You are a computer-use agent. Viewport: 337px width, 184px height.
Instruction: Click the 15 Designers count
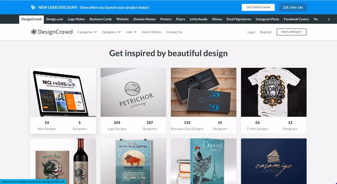[220, 126]
